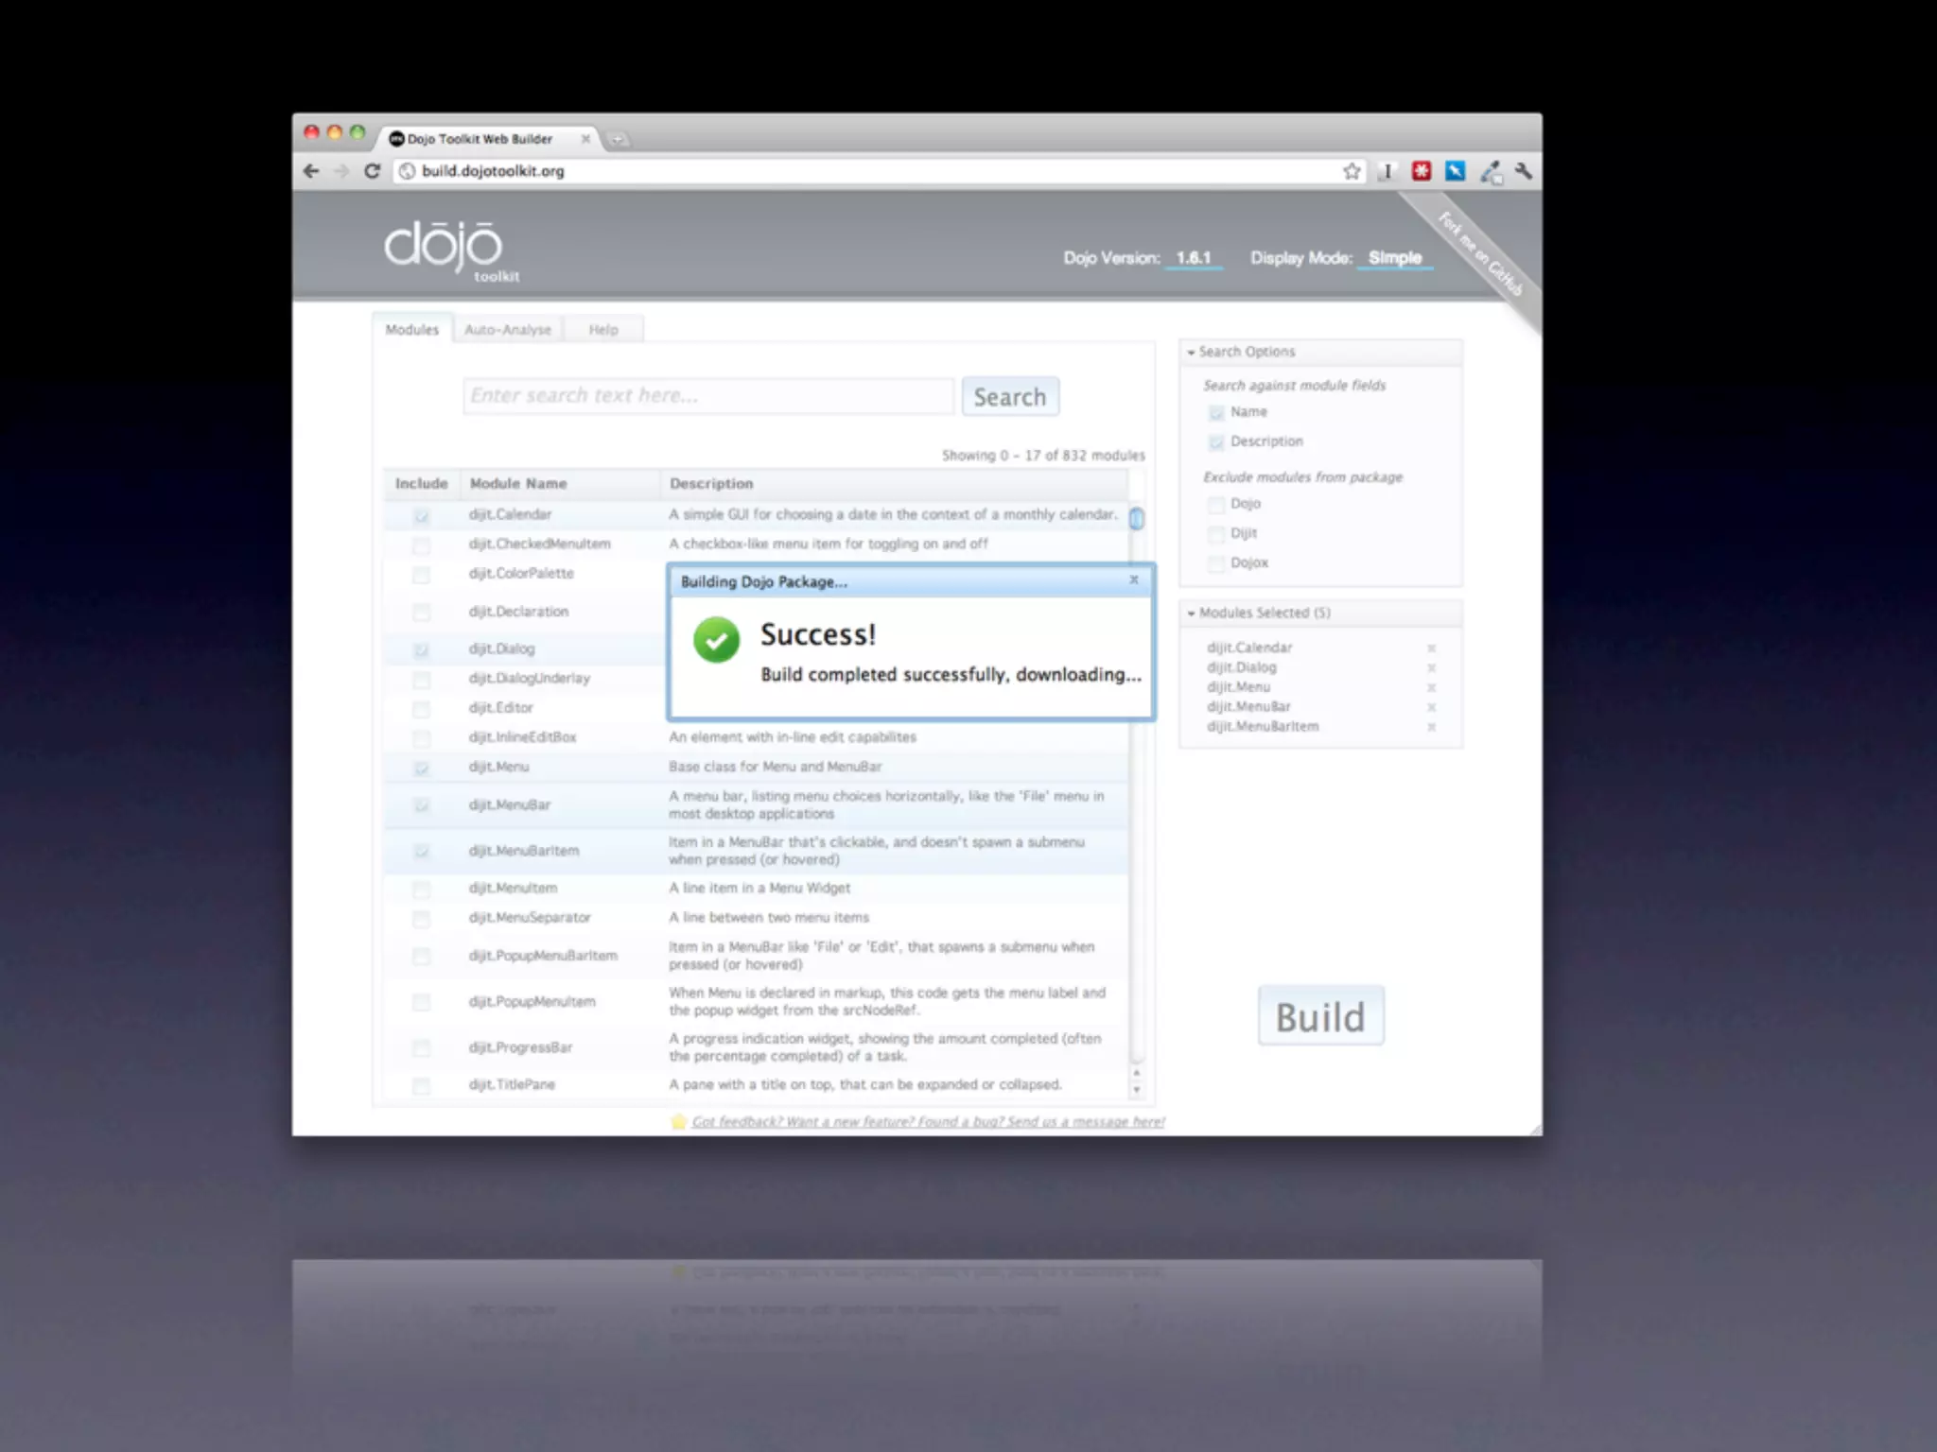Bookmark page with star icon
Image resolution: width=1937 pixels, height=1452 pixels.
click(1352, 171)
